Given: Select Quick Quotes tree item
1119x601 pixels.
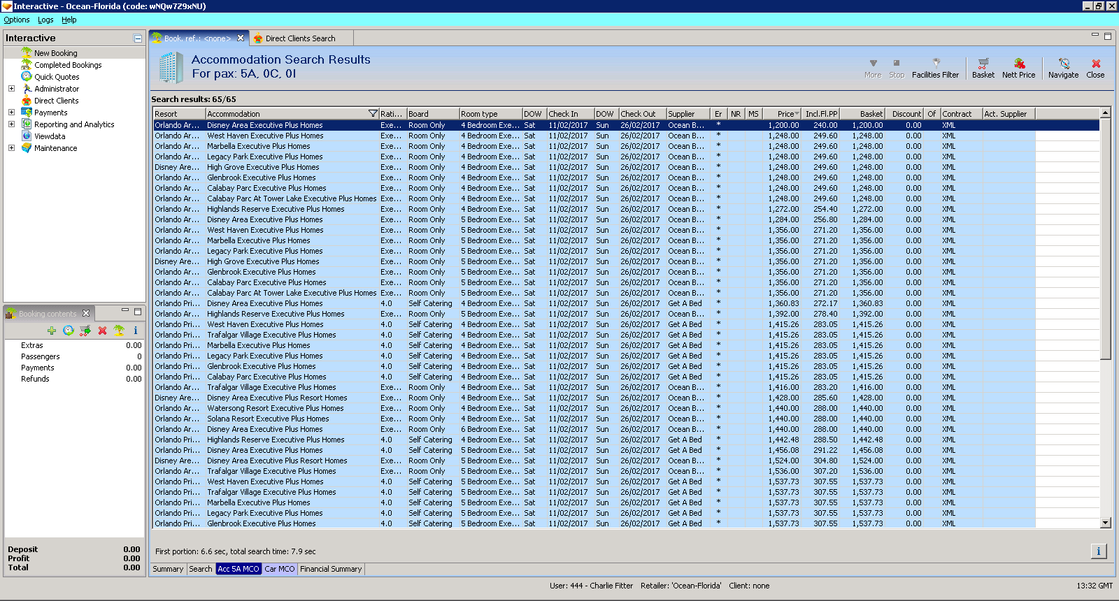Looking at the screenshot, I should pyautogui.click(x=57, y=77).
